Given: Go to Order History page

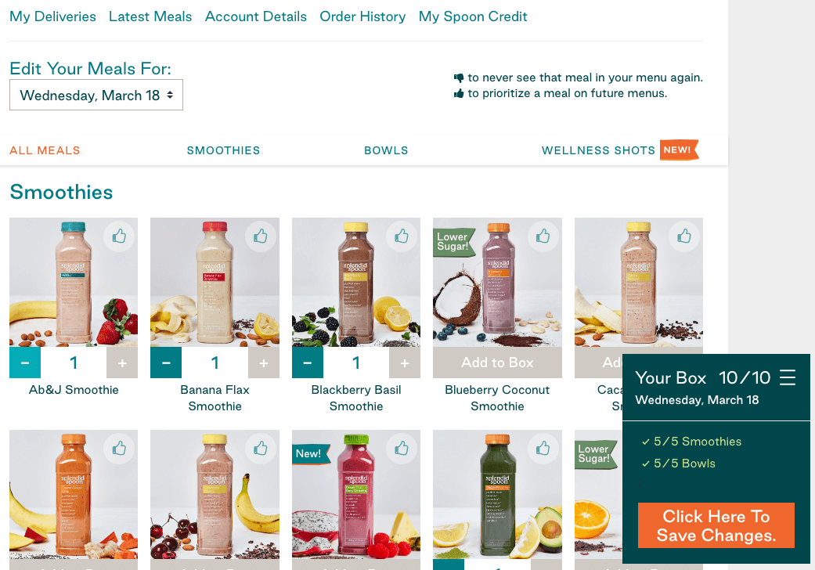Looking at the screenshot, I should coord(362,16).
